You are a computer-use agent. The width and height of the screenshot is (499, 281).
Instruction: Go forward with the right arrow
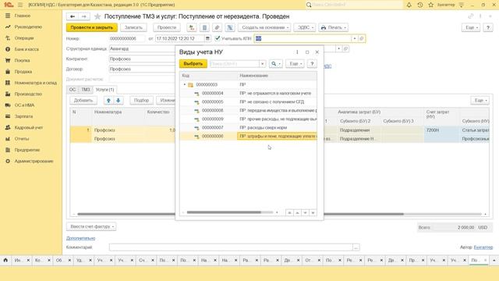coord(84,16)
